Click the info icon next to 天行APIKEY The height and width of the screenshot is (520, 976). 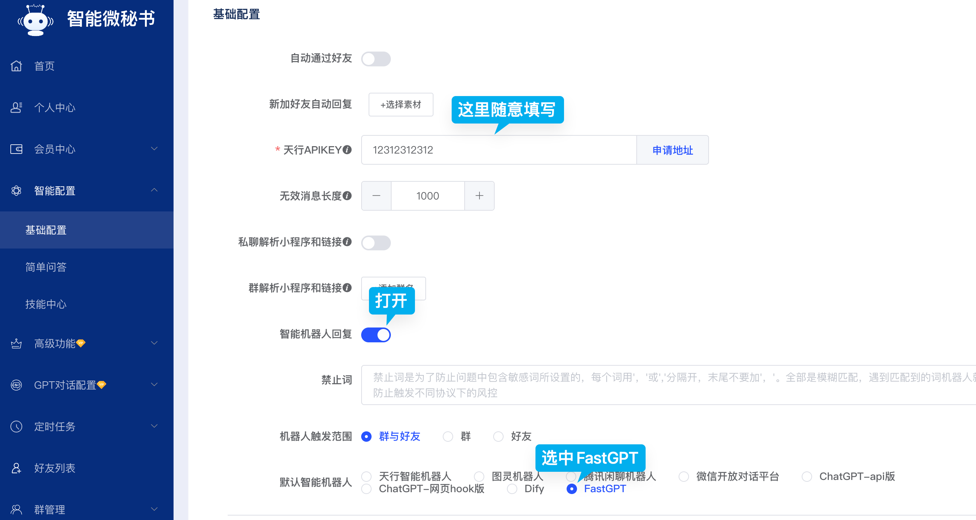347,150
